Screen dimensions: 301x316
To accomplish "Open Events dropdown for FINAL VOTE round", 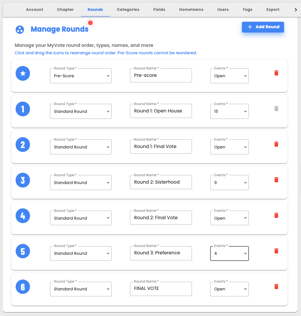I will pos(229,289).
